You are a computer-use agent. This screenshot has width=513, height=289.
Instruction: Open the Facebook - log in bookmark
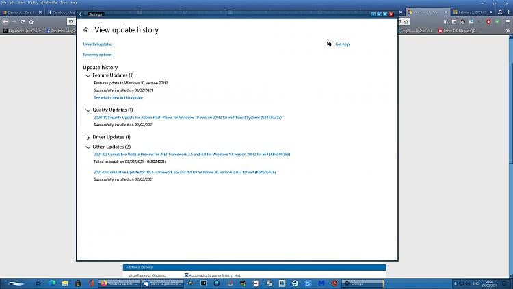(x=60, y=31)
